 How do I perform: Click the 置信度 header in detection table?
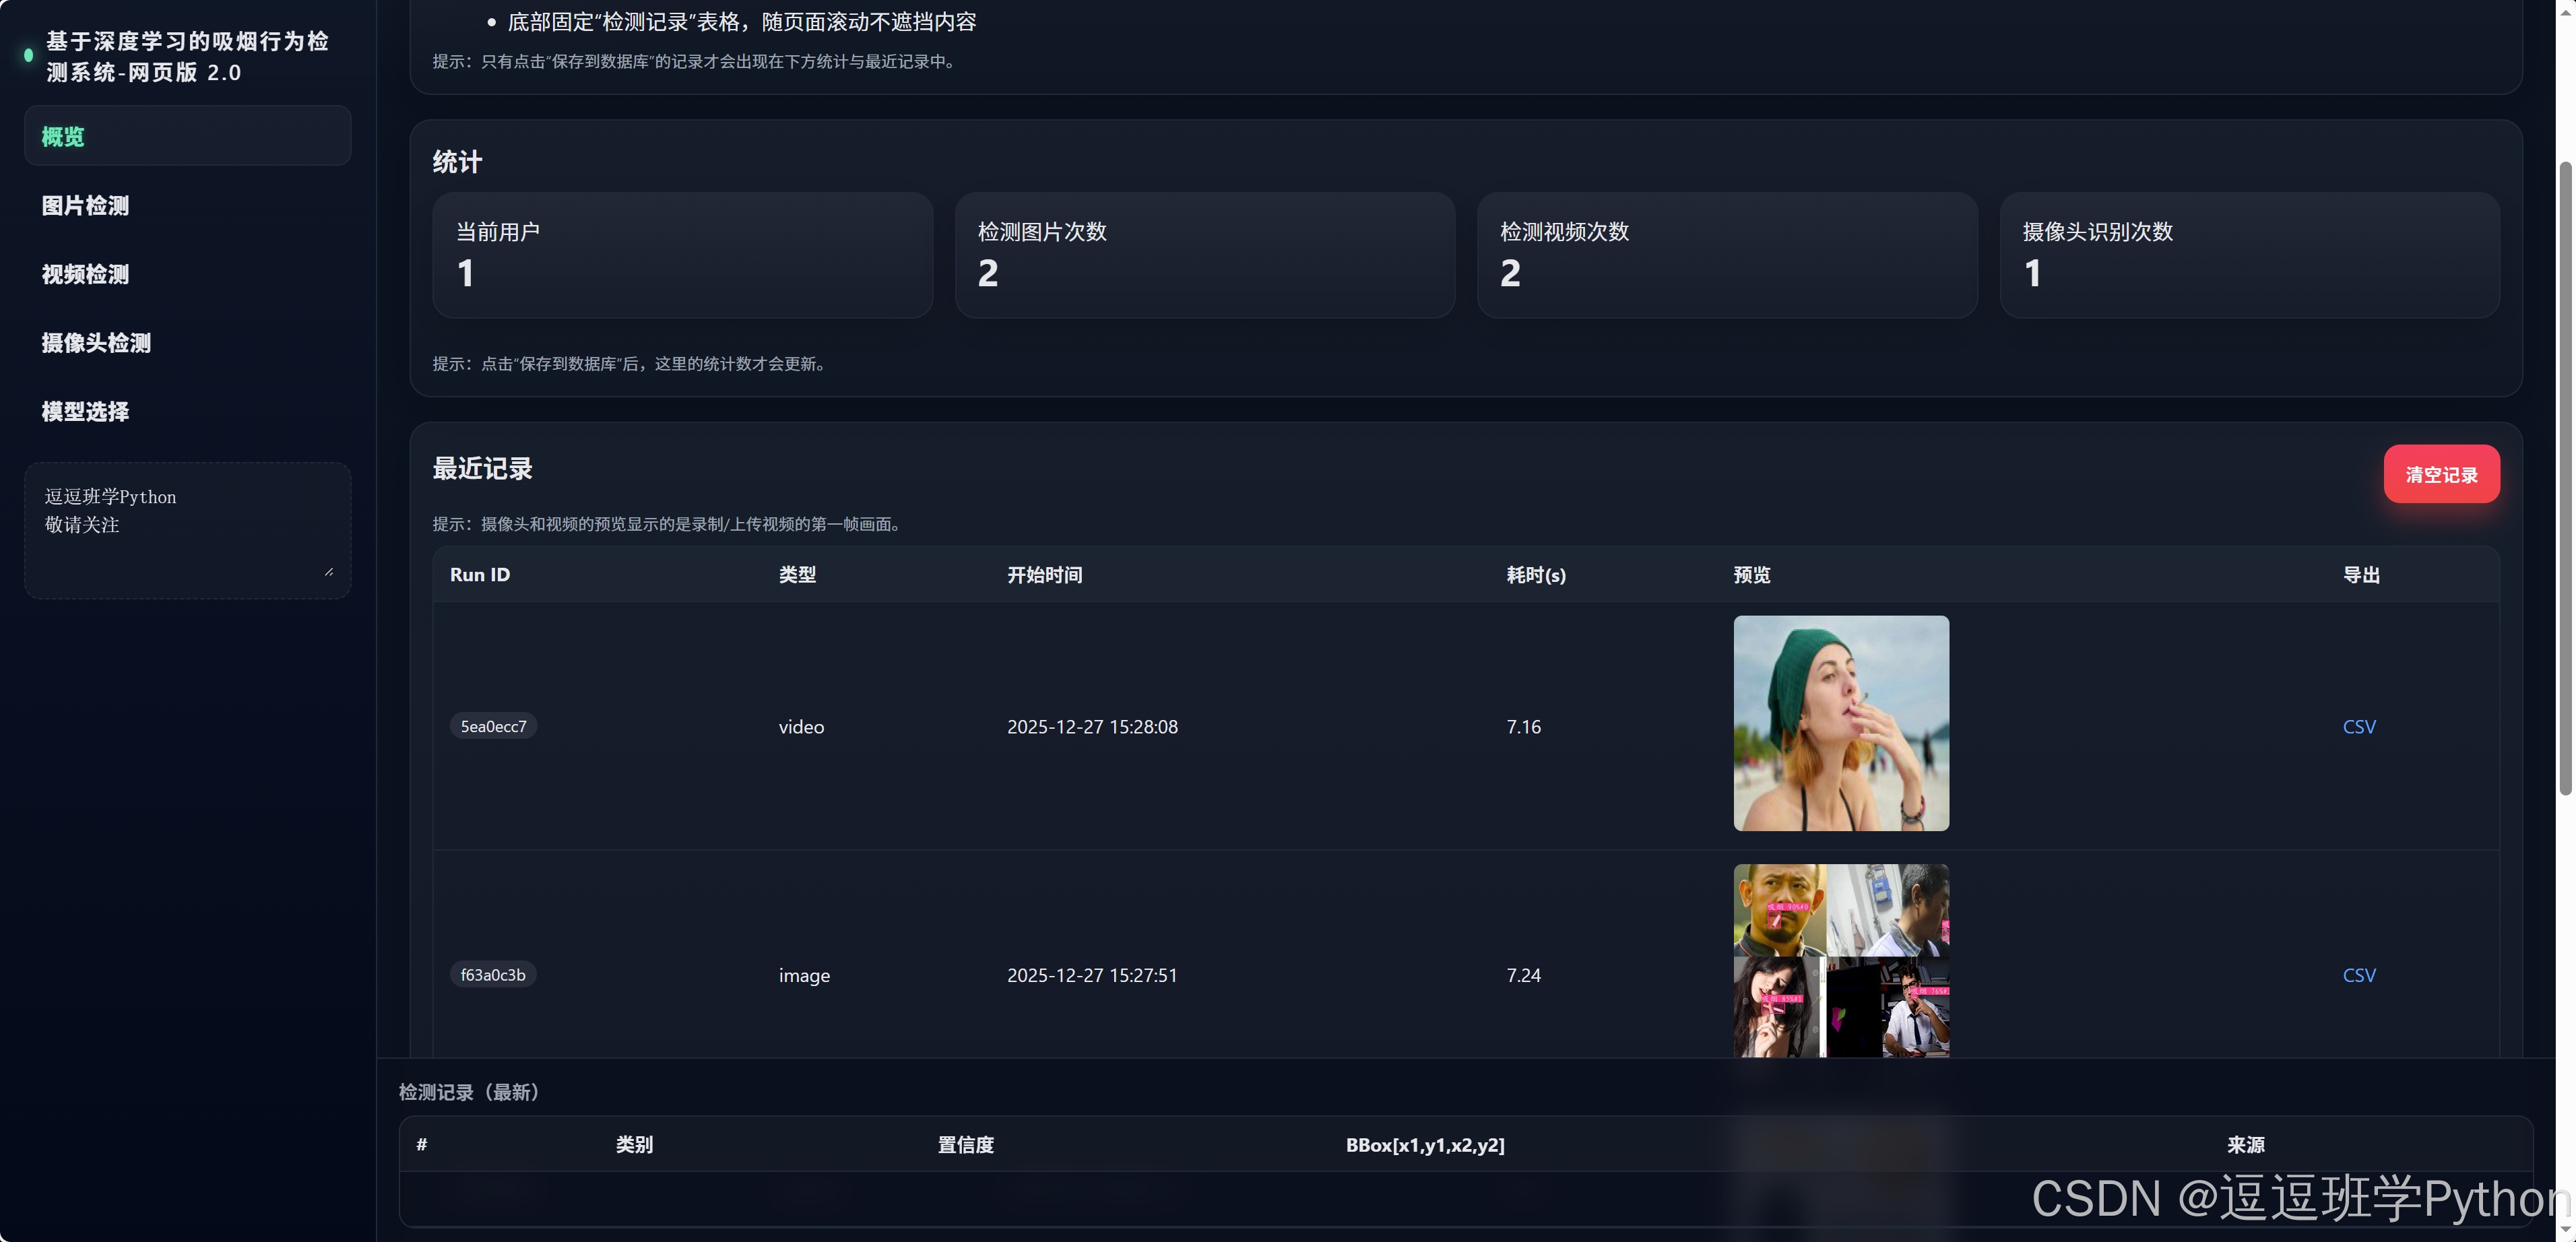coord(965,1145)
